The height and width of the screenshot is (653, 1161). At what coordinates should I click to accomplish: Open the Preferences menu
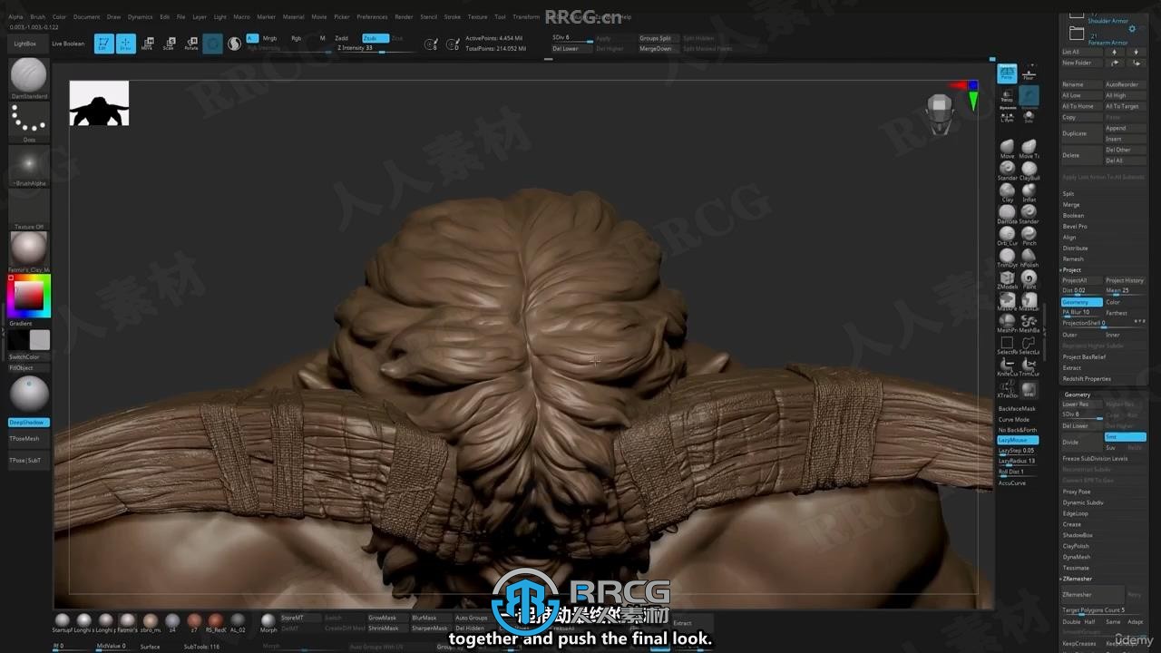pos(372,16)
